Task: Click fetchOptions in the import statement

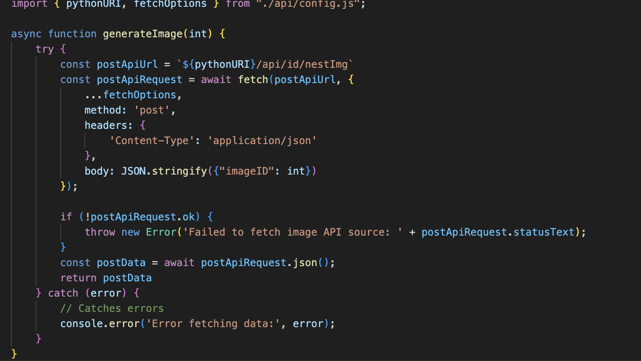Action: tap(170, 4)
